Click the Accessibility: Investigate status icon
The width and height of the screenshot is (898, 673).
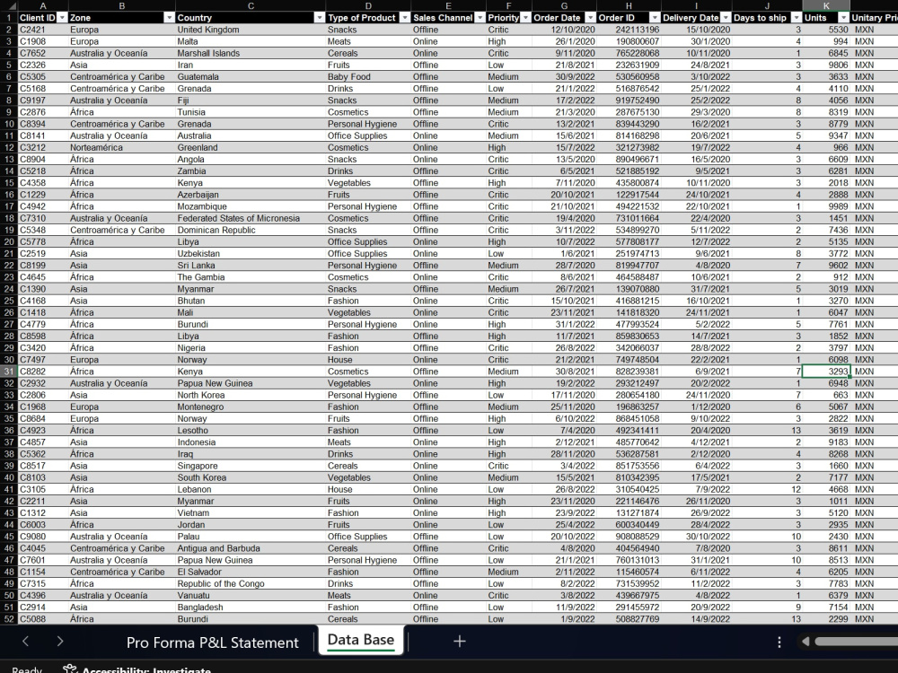click(70, 669)
